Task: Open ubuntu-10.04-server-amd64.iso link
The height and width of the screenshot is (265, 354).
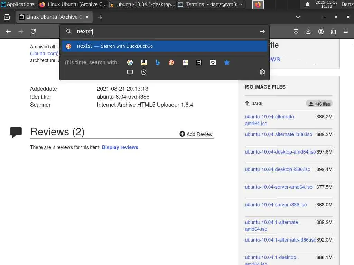Action: tap(279, 187)
